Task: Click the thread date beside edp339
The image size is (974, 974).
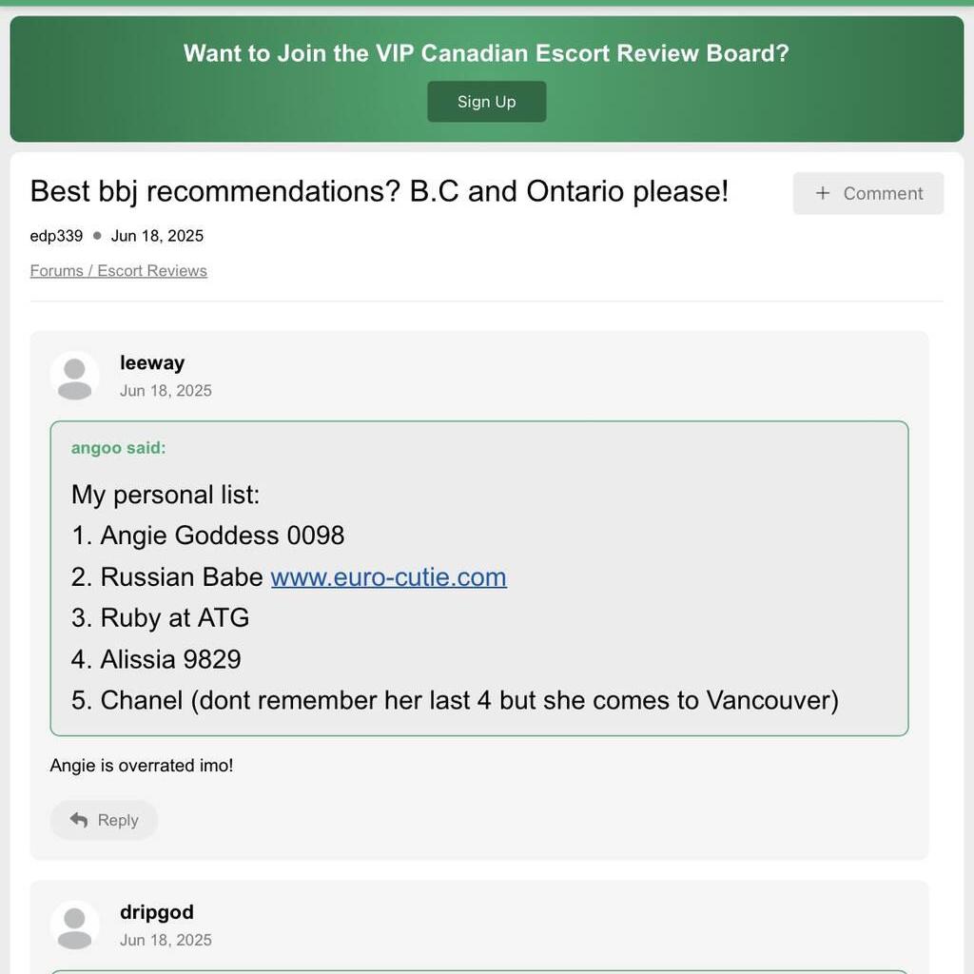Action: pyautogui.click(x=157, y=236)
